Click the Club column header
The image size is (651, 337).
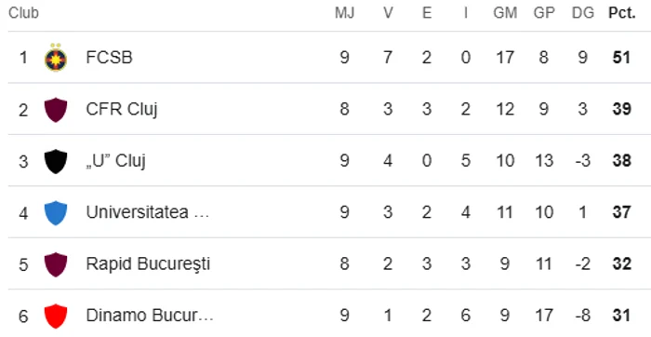[x=23, y=13]
